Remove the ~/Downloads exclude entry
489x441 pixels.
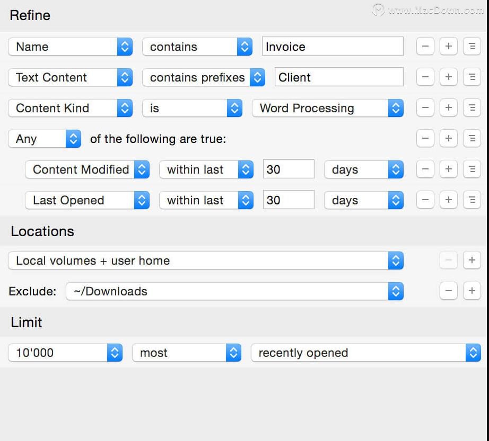pyautogui.click(x=449, y=291)
